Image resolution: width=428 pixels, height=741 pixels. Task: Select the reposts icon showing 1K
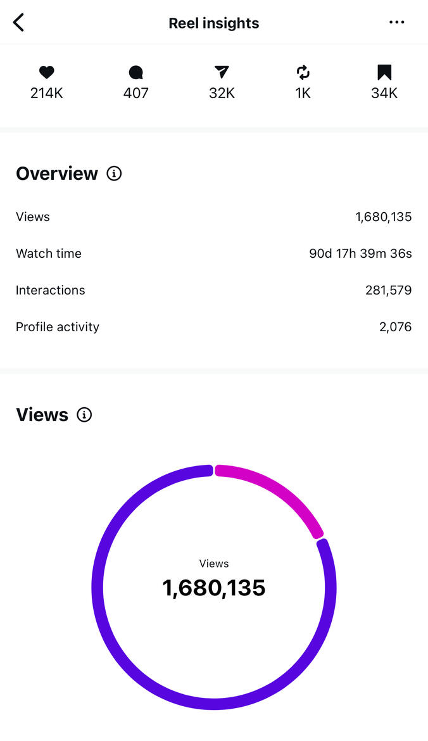coord(303,73)
